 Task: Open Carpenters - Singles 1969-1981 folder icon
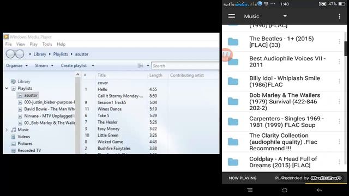click(233, 121)
